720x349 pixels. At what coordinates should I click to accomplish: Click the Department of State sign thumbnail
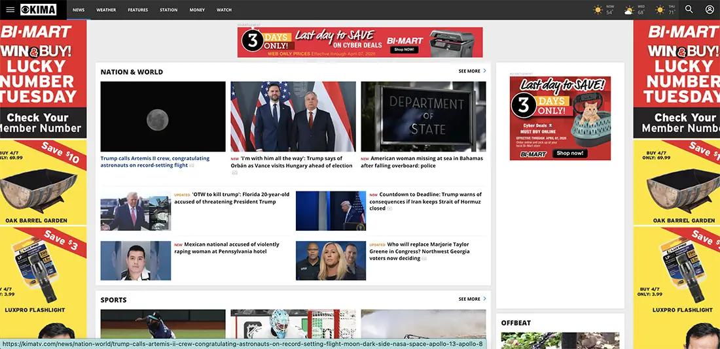coord(423,116)
